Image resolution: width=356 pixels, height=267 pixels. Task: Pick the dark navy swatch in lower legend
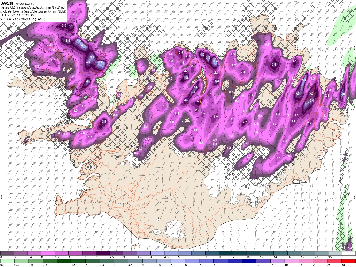tap(249, 261)
